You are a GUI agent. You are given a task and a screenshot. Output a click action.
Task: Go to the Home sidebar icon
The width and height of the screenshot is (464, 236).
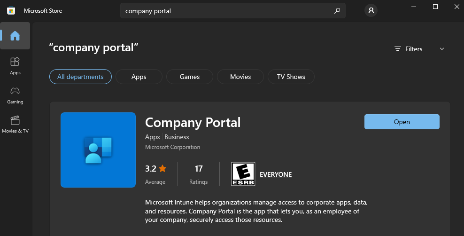click(15, 36)
